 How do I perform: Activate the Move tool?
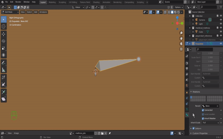[4, 34]
